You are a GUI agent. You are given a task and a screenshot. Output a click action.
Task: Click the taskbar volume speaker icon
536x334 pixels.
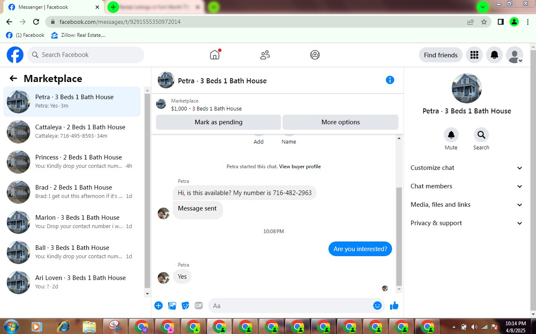pyautogui.click(x=474, y=326)
